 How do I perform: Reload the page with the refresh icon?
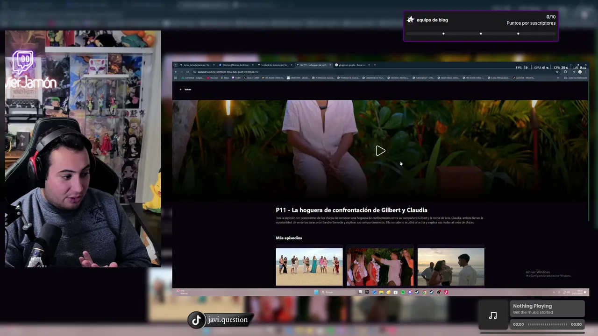click(188, 72)
